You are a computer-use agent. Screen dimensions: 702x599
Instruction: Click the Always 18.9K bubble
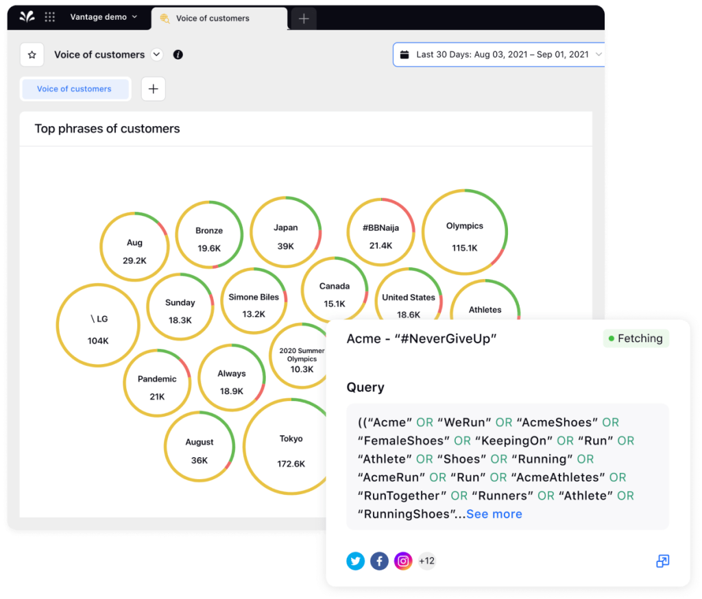tap(232, 378)
